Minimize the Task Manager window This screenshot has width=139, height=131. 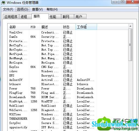(x=115, y=2)
